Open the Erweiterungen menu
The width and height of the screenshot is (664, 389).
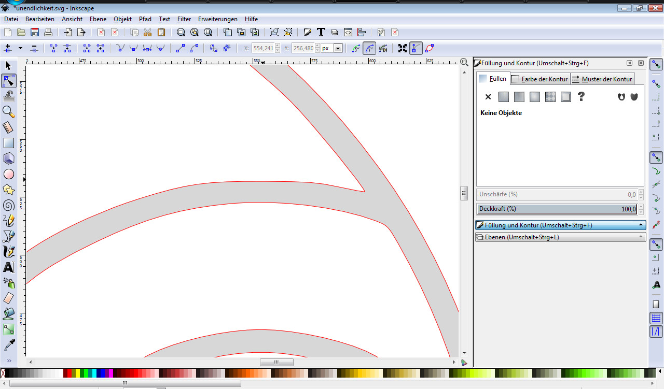point(217,19)
